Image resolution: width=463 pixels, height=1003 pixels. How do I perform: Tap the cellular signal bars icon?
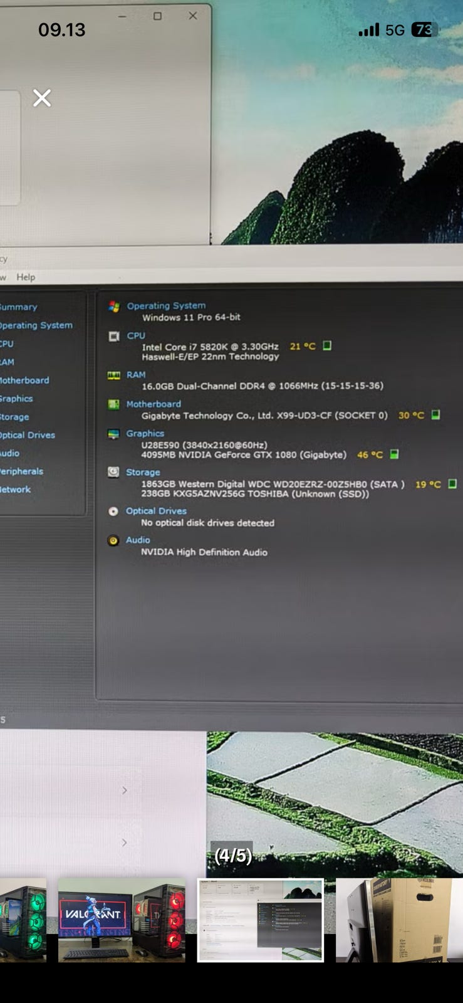369,29
